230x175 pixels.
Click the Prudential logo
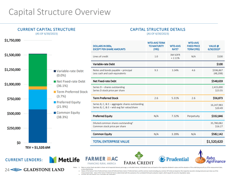174,159
